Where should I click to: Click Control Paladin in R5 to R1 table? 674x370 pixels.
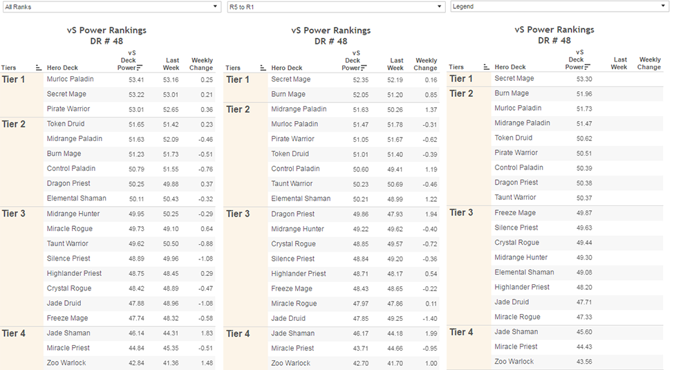[296, 169]
